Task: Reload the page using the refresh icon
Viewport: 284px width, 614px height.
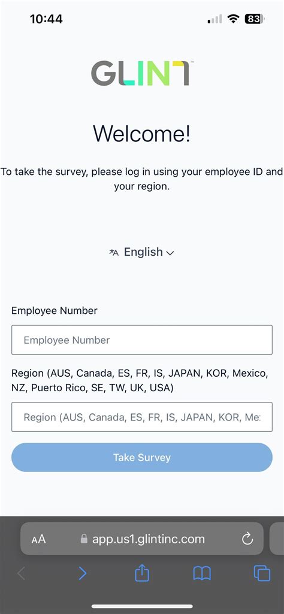Action: click(x=247, y=539)
